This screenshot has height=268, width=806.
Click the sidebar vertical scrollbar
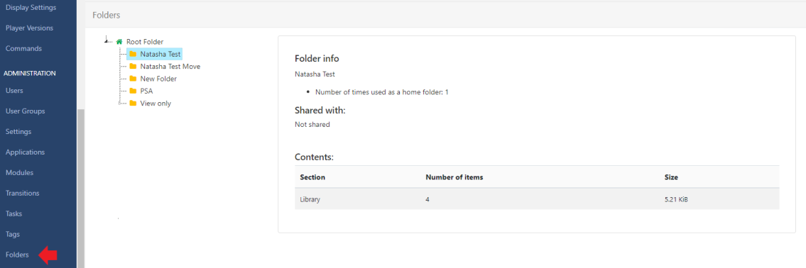(x=80, y=188)
